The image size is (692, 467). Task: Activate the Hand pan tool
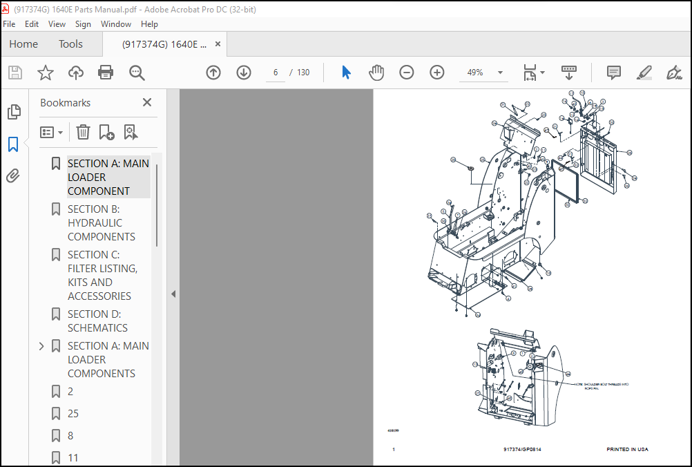[376, 73]
